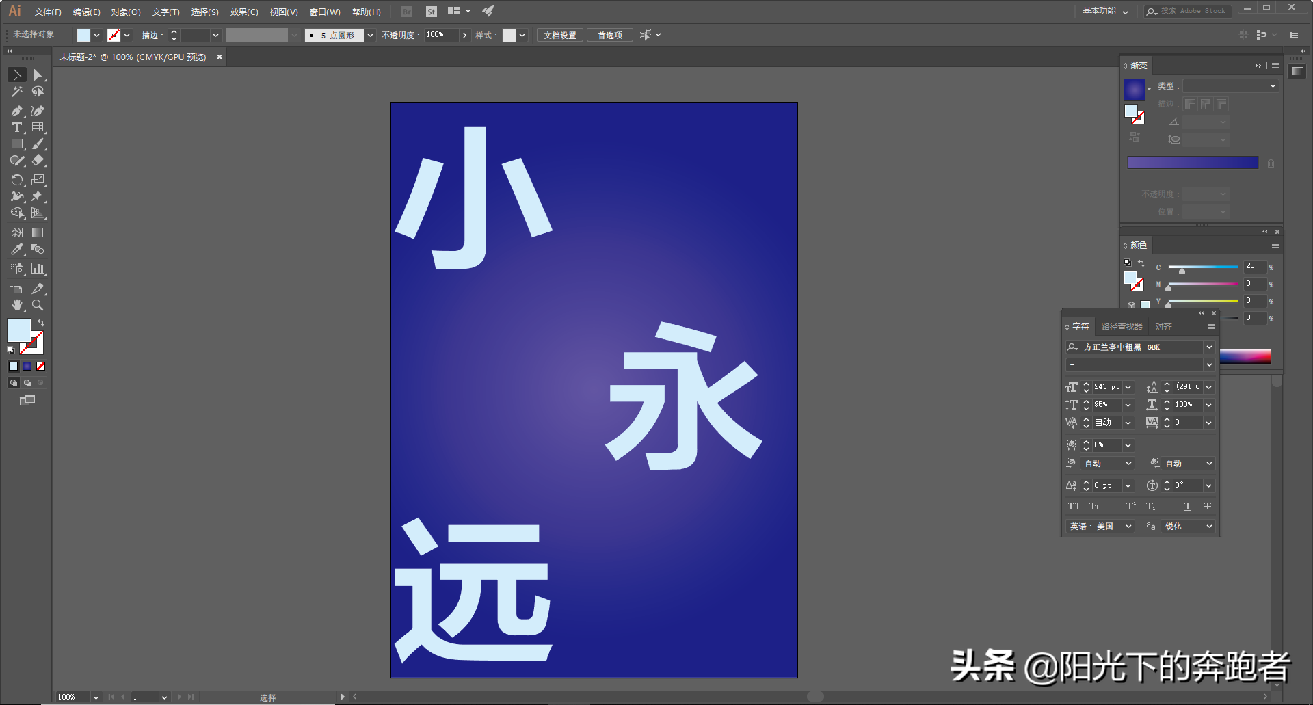Select the Hand tool
The height and width of the screenshot is (705, 1313).
coord(17,305)
